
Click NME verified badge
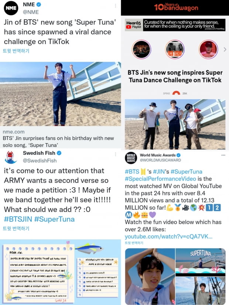[39, 4]
